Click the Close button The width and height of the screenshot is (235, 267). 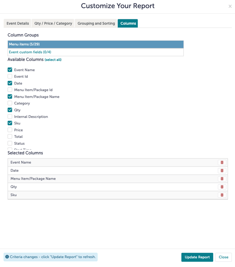click(x=223, y=257)
